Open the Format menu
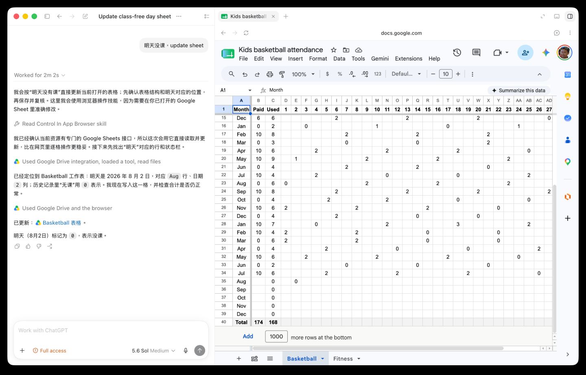Viewport: 586px width, 375px height. [318, 59]
